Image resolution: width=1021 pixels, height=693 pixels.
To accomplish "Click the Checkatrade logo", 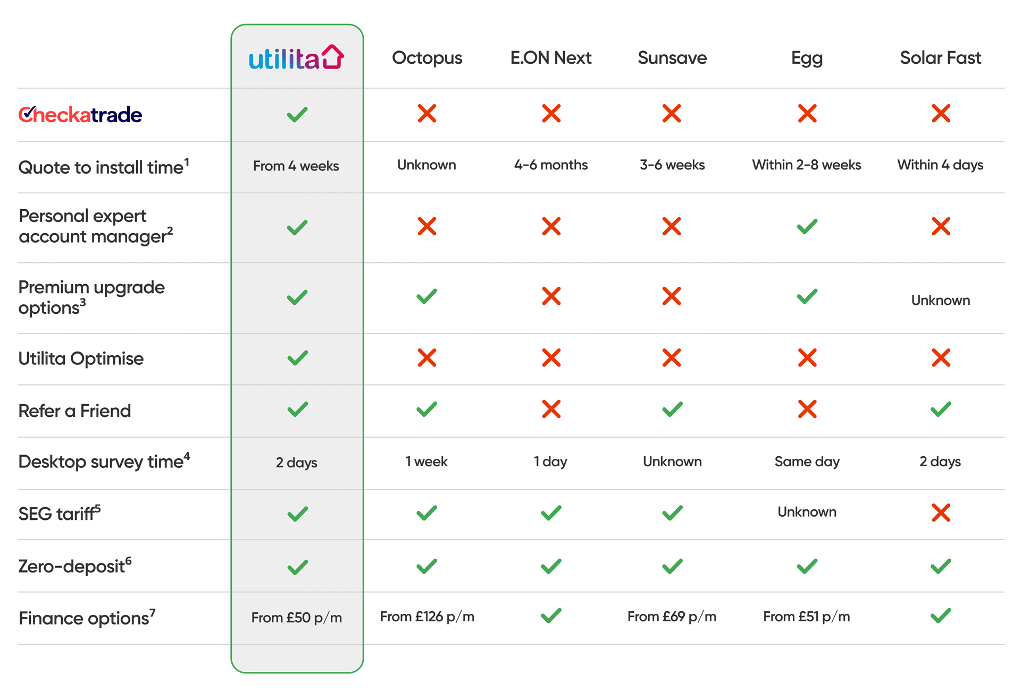I will 80,115.
